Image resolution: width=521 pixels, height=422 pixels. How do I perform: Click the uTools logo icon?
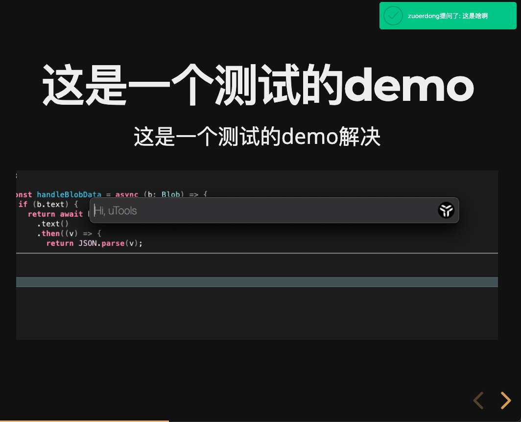pos(446,211)
